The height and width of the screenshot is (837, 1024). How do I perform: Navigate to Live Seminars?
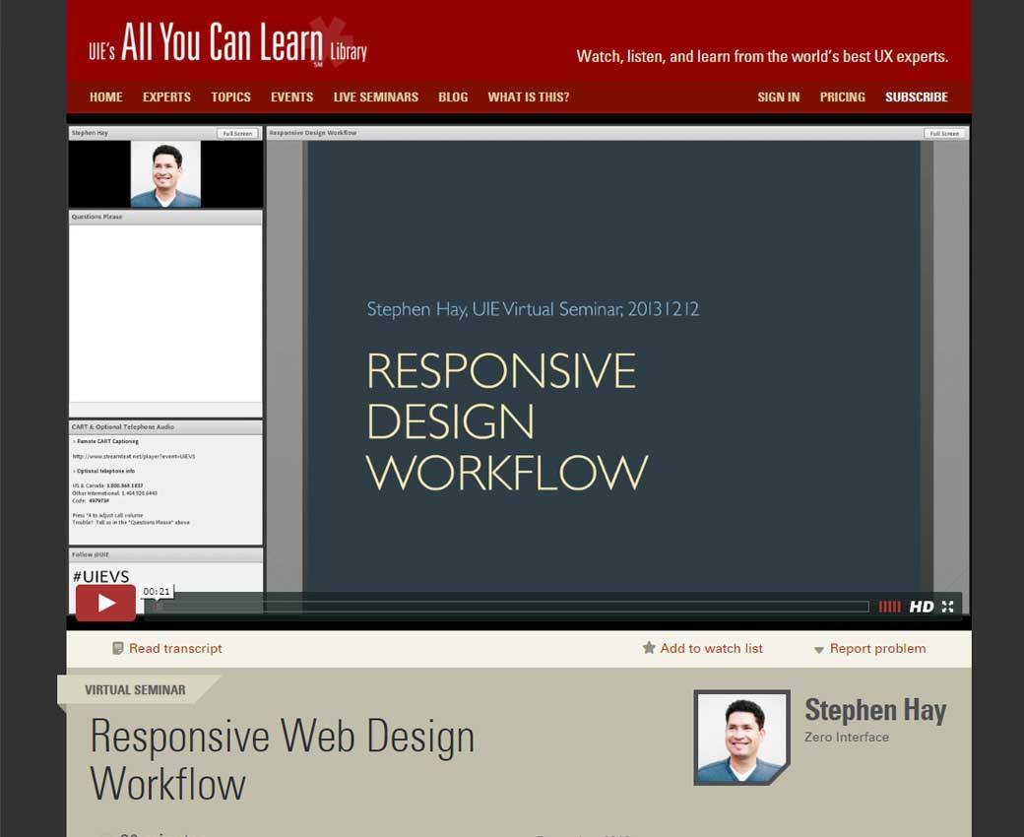(x=375, y=97)
